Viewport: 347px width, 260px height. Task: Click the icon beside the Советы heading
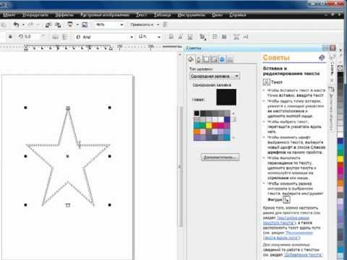tap(322, 57)
